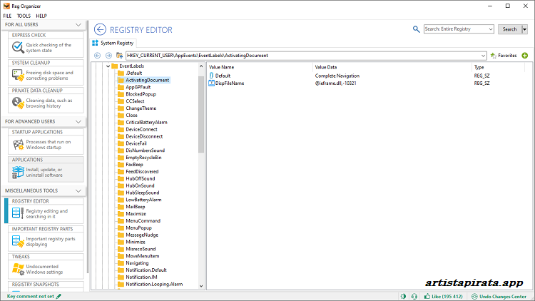
Task: Select the @ieframe.dll,-10321 value data
Action: (x=335, y=83)
